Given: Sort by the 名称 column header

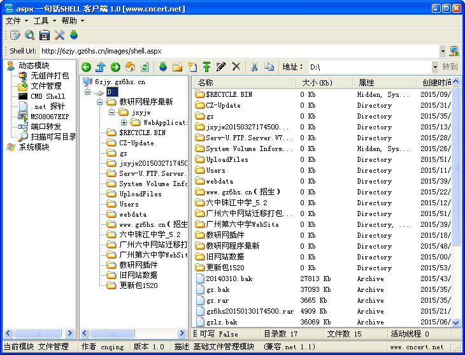Looking at the screenshot, I should point(206,83).
